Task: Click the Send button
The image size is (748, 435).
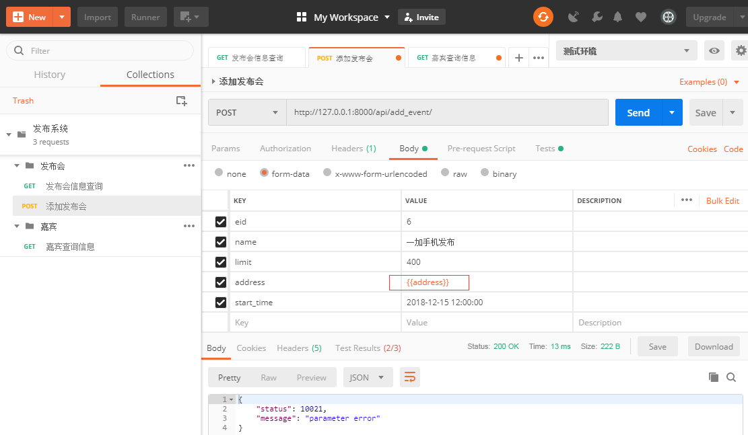Action: tap(638, 112)
